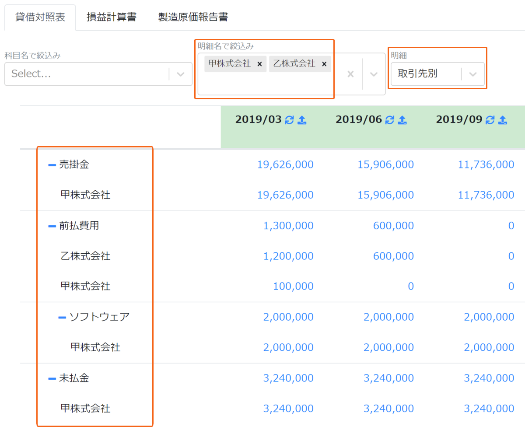The width and height of the screenshot is (525, 430).
Task: Refresh the 2019/03 column
Action: pyautogui.click(x=289, y=120)
